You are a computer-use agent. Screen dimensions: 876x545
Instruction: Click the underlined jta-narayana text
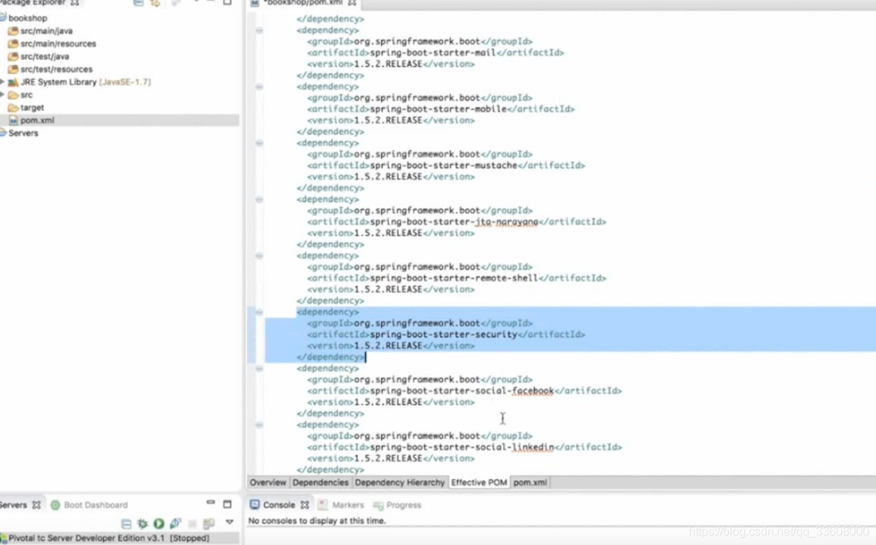coord(506,222)
